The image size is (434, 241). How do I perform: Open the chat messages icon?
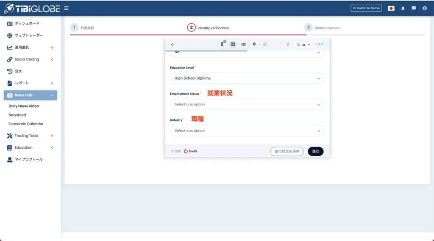point(414,8)
